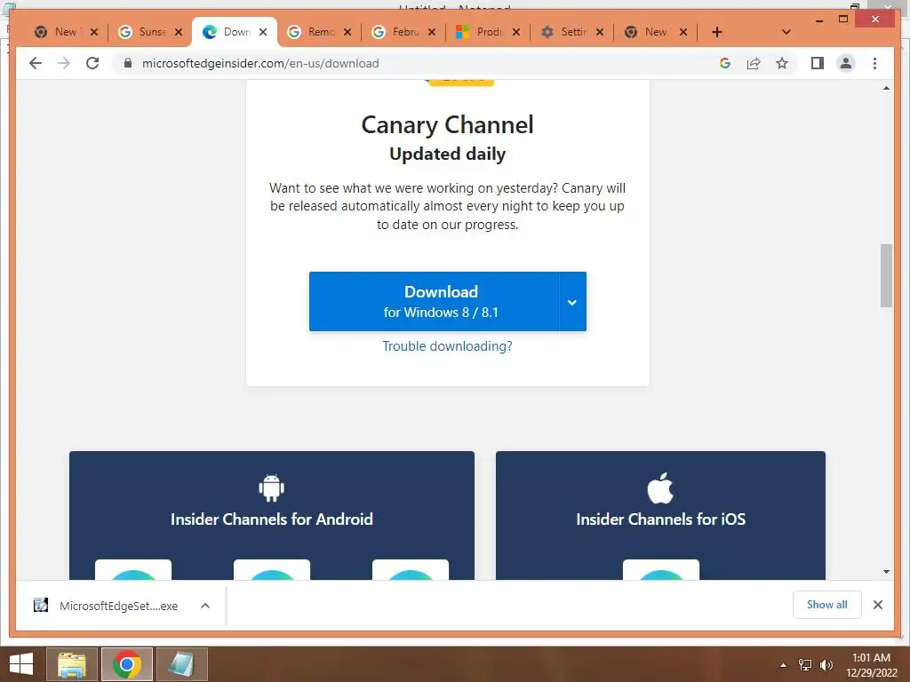Click page scroll up arrow

(x=886, y=88)
